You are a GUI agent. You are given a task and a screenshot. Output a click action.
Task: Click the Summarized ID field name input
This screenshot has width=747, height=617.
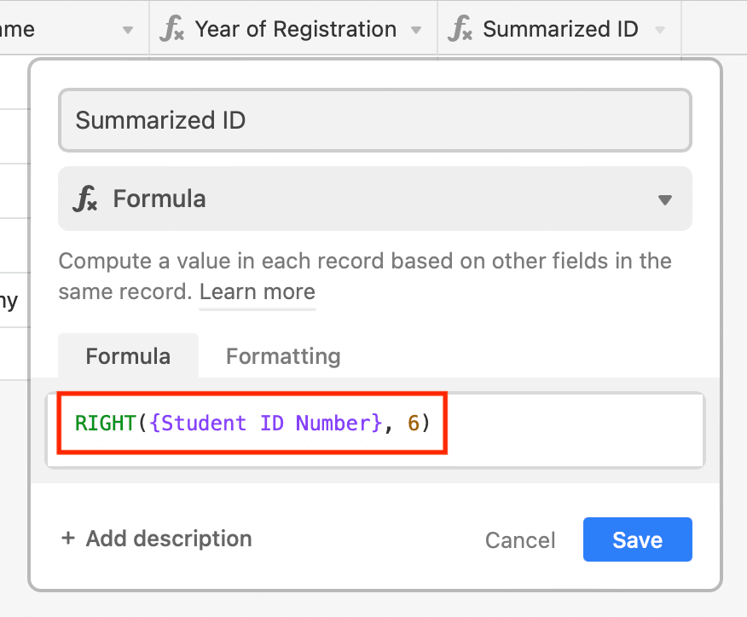point(375,120)
